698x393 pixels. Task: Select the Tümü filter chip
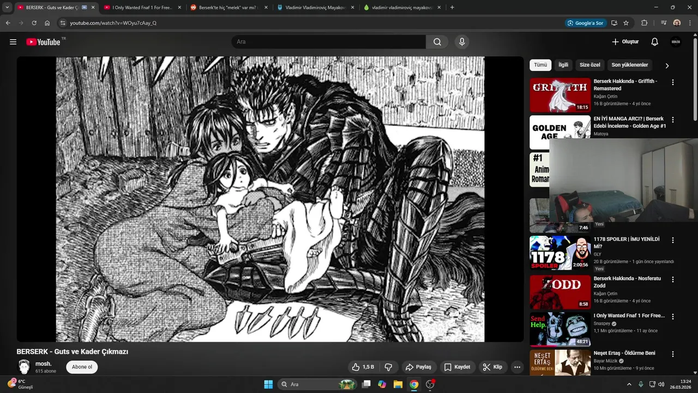(x=540, y=65)
